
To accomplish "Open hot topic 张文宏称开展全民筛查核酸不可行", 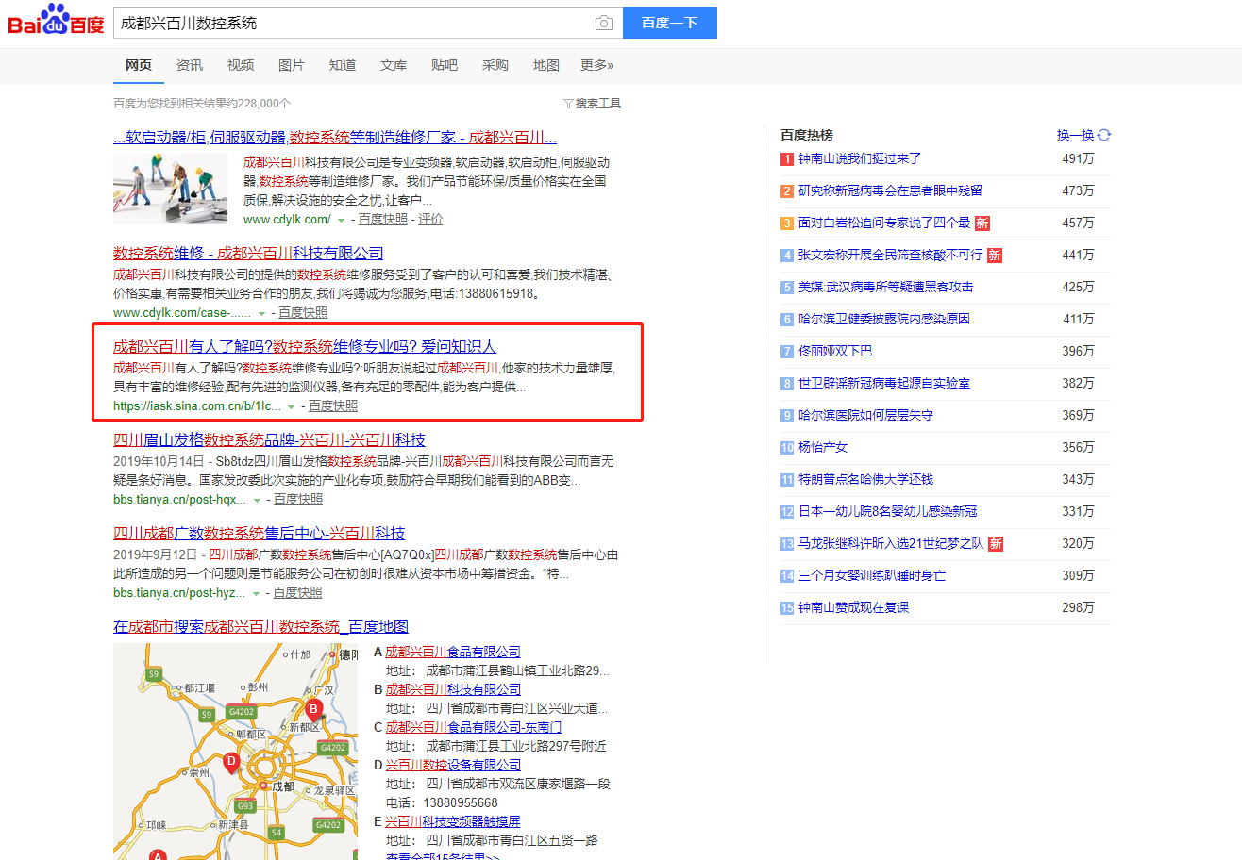I will 890,255.
